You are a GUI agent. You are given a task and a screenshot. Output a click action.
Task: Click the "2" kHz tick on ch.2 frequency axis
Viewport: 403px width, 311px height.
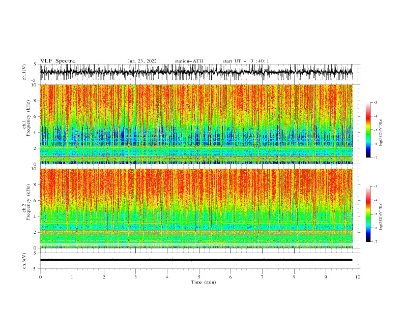36,232
